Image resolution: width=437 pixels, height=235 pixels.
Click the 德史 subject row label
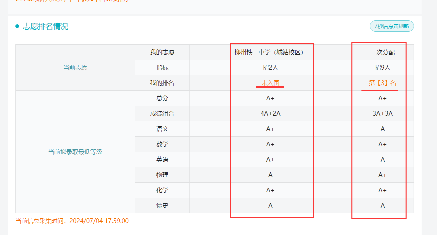162,206
